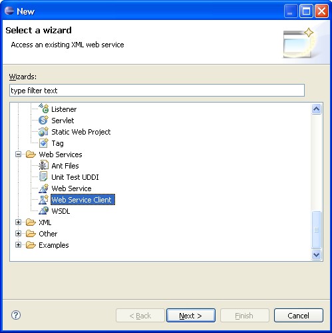Viewport: 332px width, 333px height.
Task: Click the wizard list scrollbar thumb
Action: coord(316,229)
